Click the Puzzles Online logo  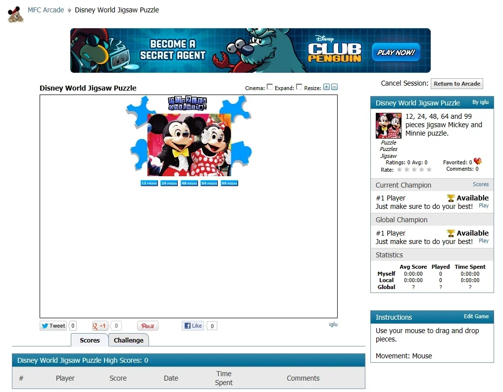click(x=188, y=103)
